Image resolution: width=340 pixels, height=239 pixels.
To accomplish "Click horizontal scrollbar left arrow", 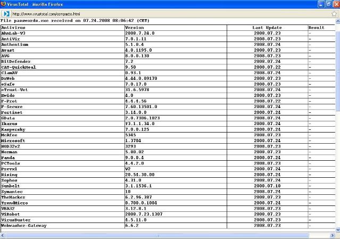I will pos(2,235).
